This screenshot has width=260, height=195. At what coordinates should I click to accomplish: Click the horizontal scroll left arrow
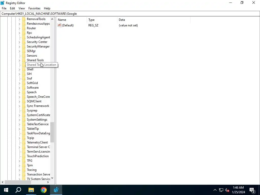tap(3, 182)
